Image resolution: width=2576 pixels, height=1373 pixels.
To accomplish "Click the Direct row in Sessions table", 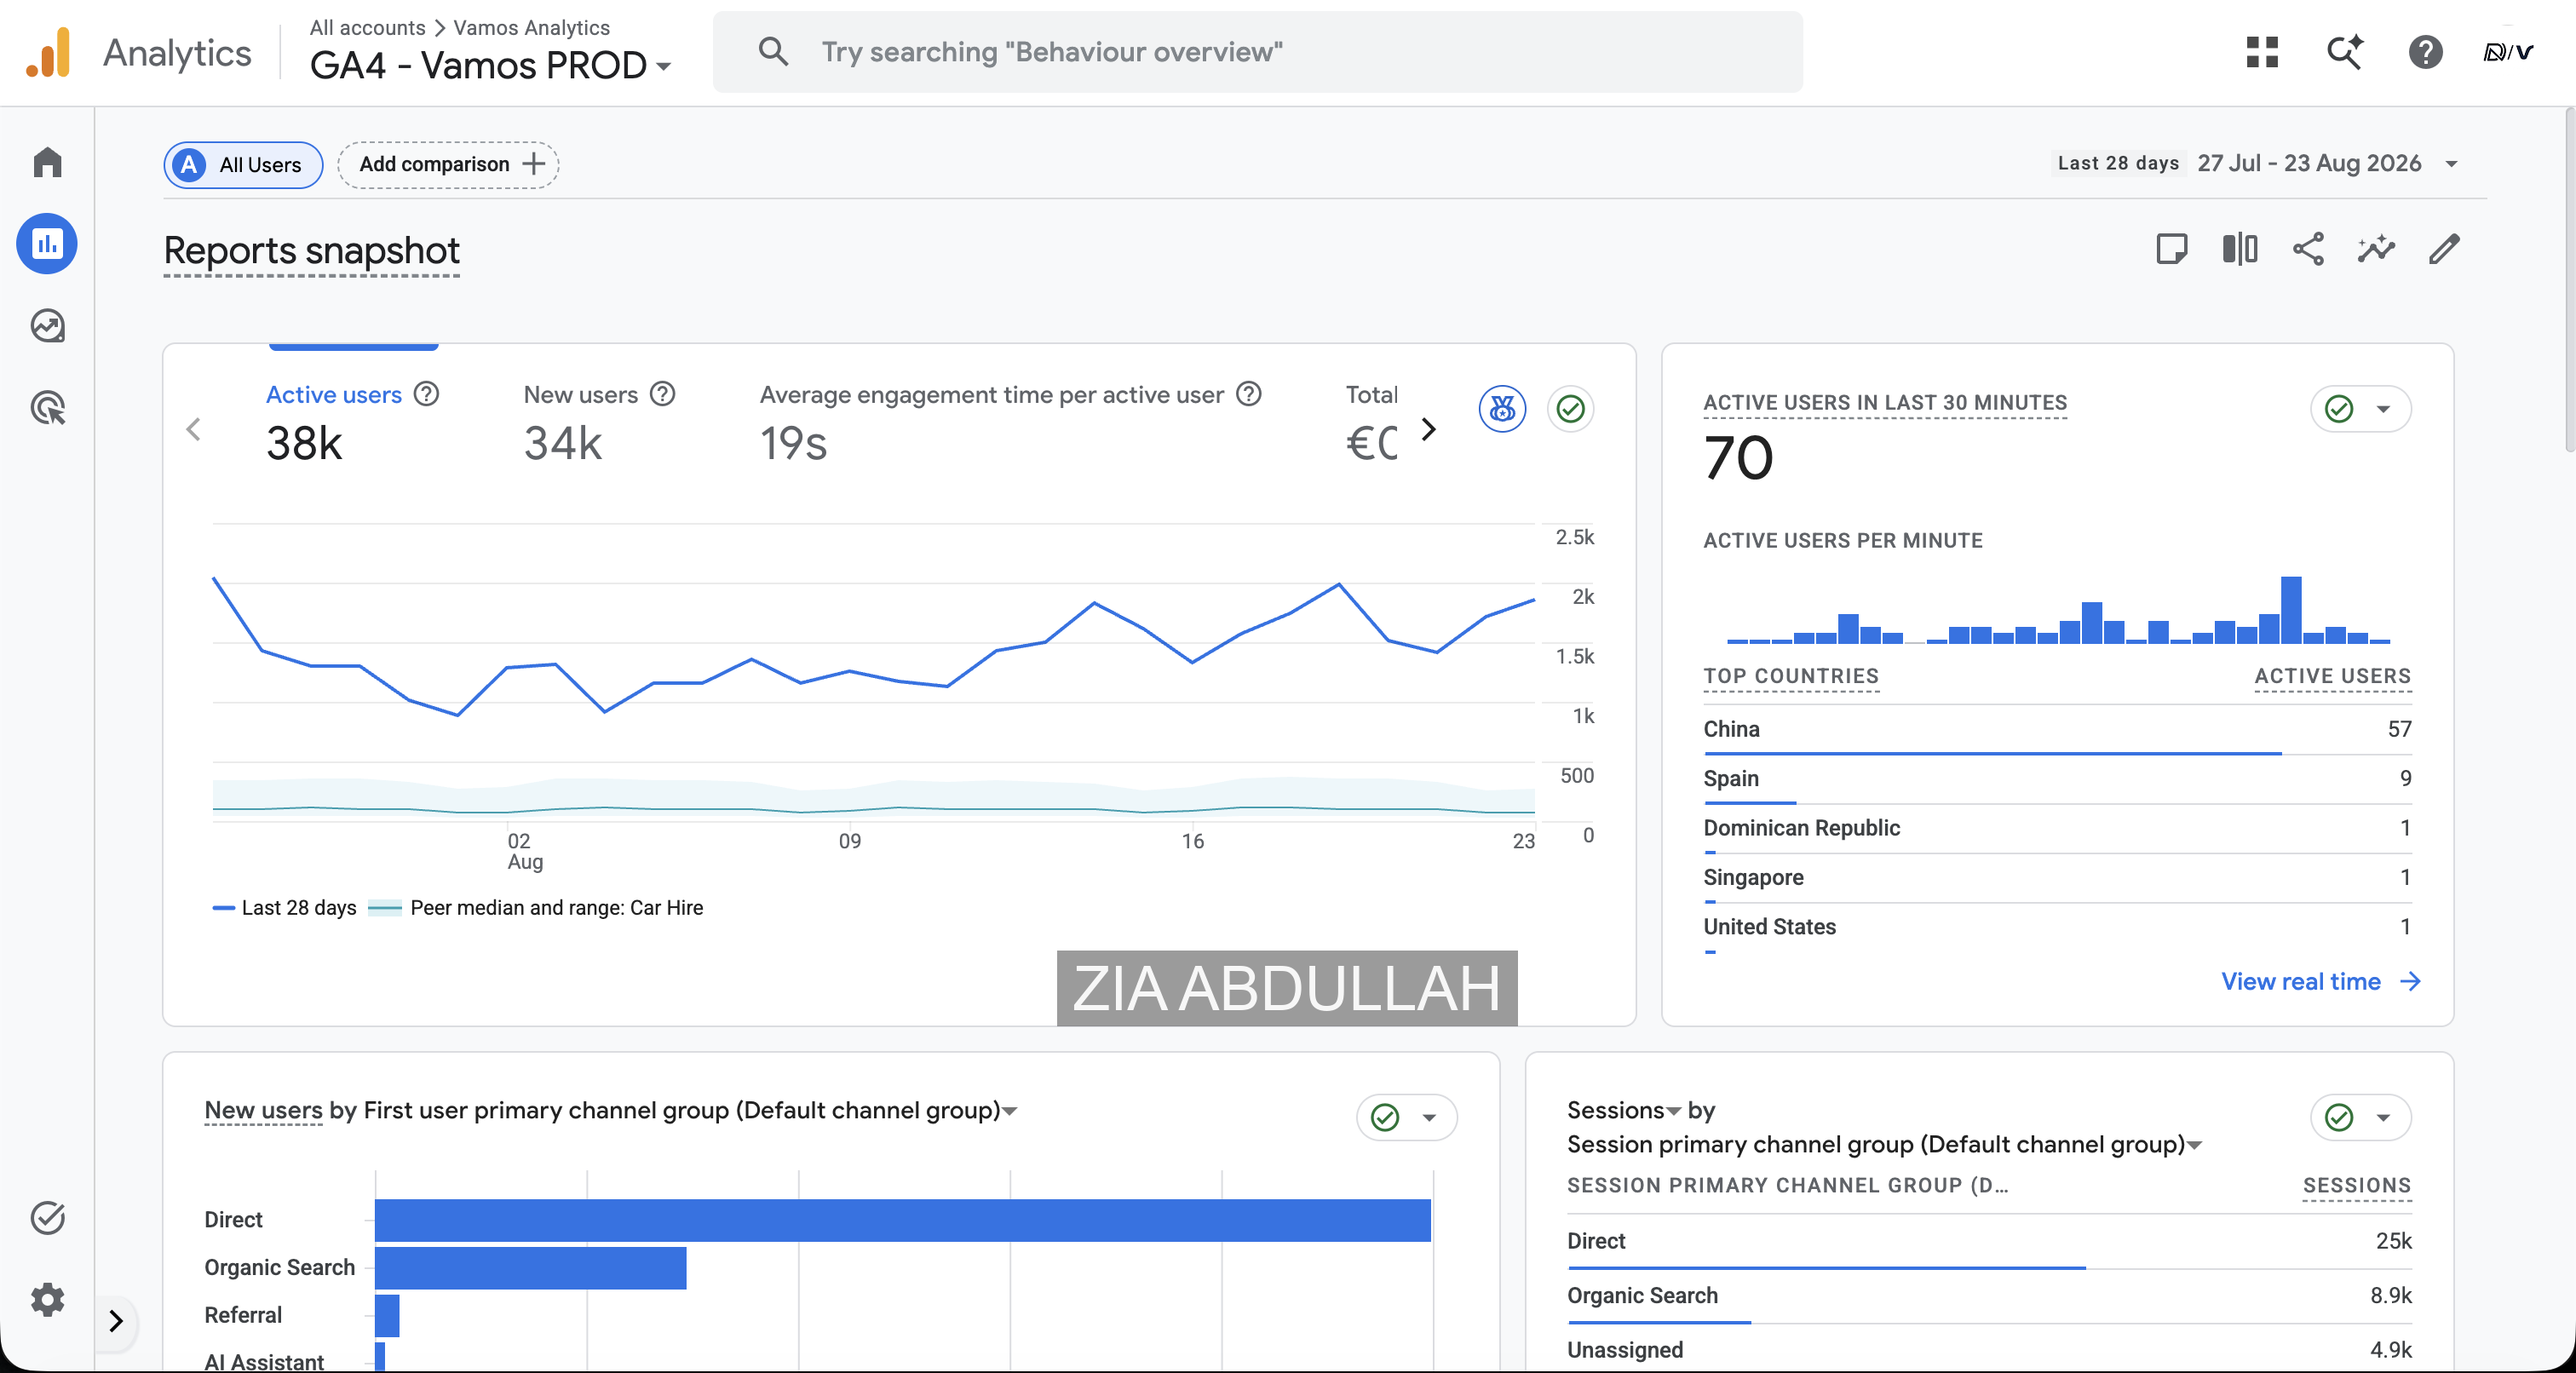I will click(x=1989, y=1242).
